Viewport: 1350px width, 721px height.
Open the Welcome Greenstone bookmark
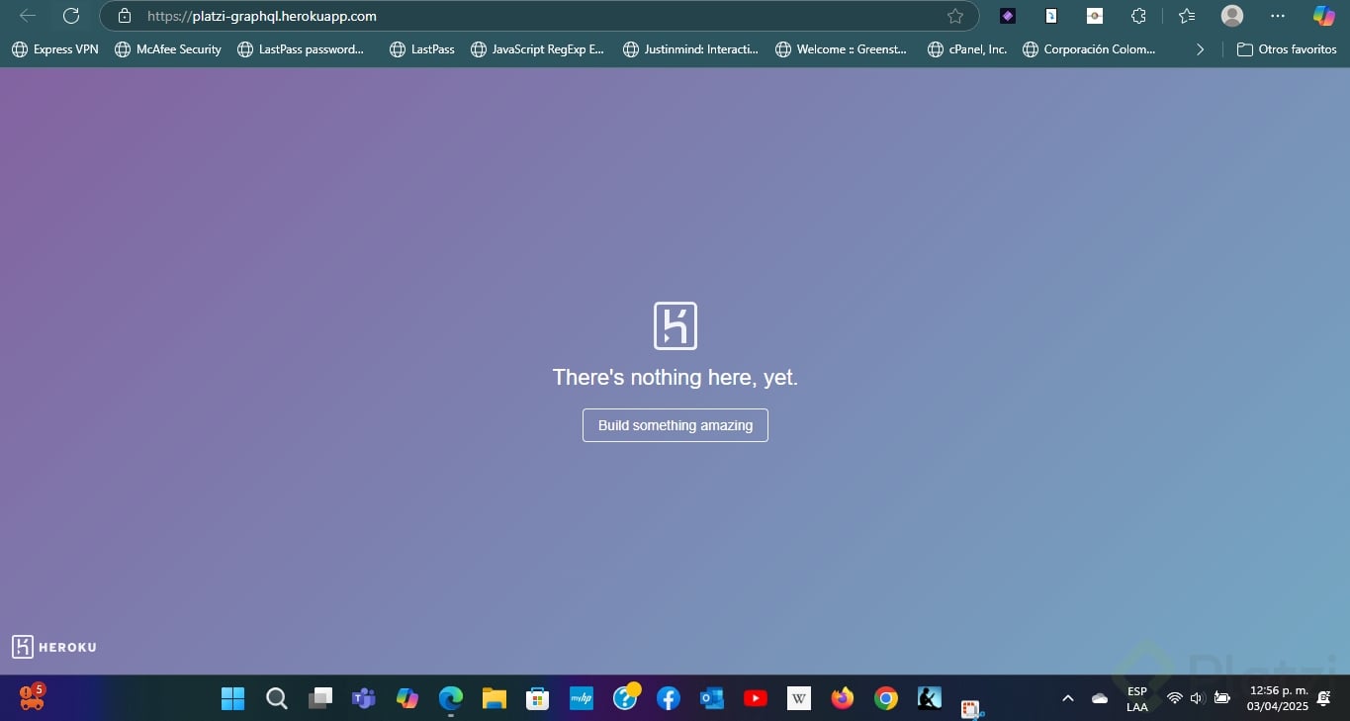pyautogui.click(x=842, y=49)
